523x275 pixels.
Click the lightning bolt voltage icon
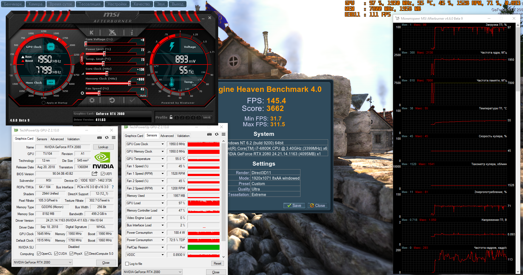coord(172,46)
